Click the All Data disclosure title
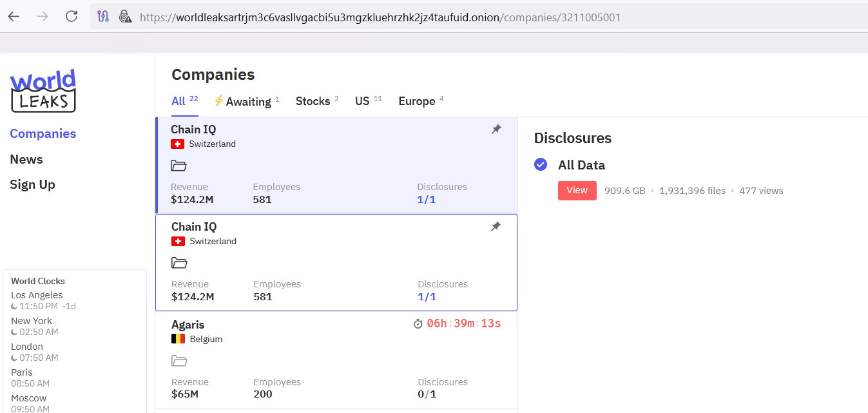The width and height of the screenshot is (868, 413). 581,165
